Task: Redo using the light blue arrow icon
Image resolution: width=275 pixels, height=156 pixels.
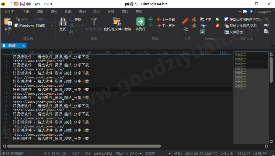Action: [x=46, y=4]
